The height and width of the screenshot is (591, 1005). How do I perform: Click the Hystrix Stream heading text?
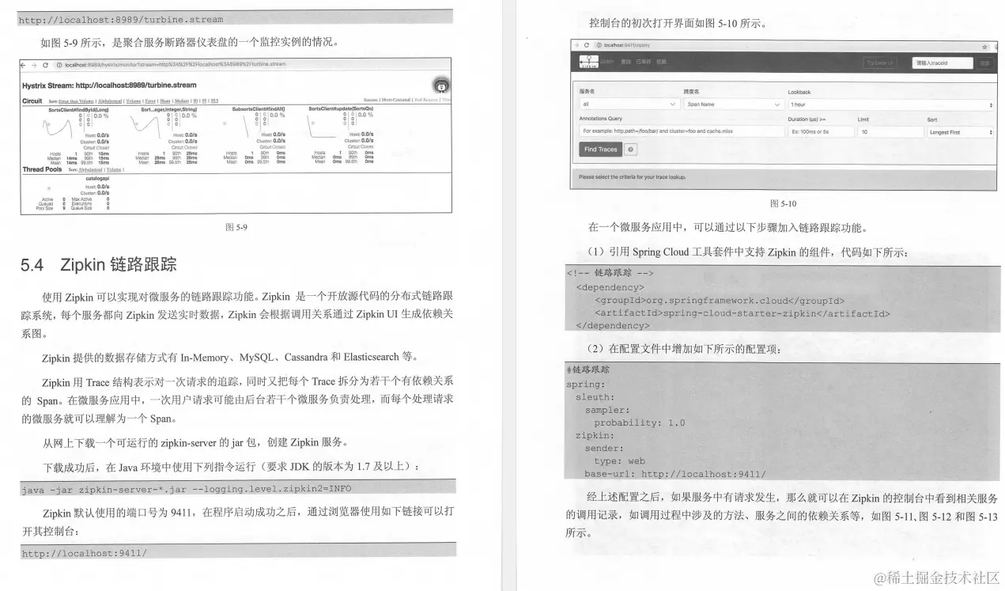tap(109, 85)
